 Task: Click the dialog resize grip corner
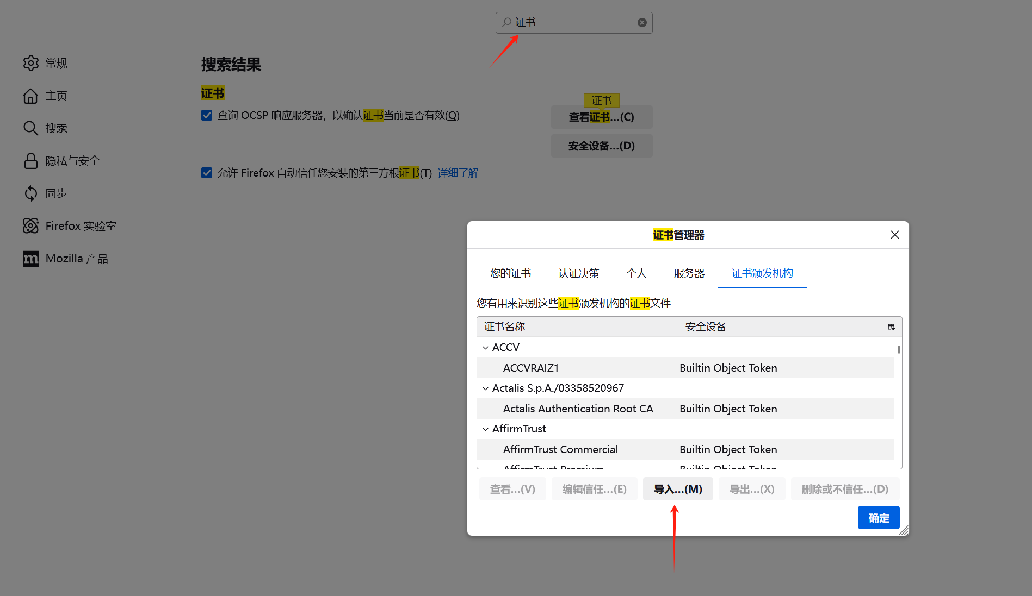click(904, 530)
